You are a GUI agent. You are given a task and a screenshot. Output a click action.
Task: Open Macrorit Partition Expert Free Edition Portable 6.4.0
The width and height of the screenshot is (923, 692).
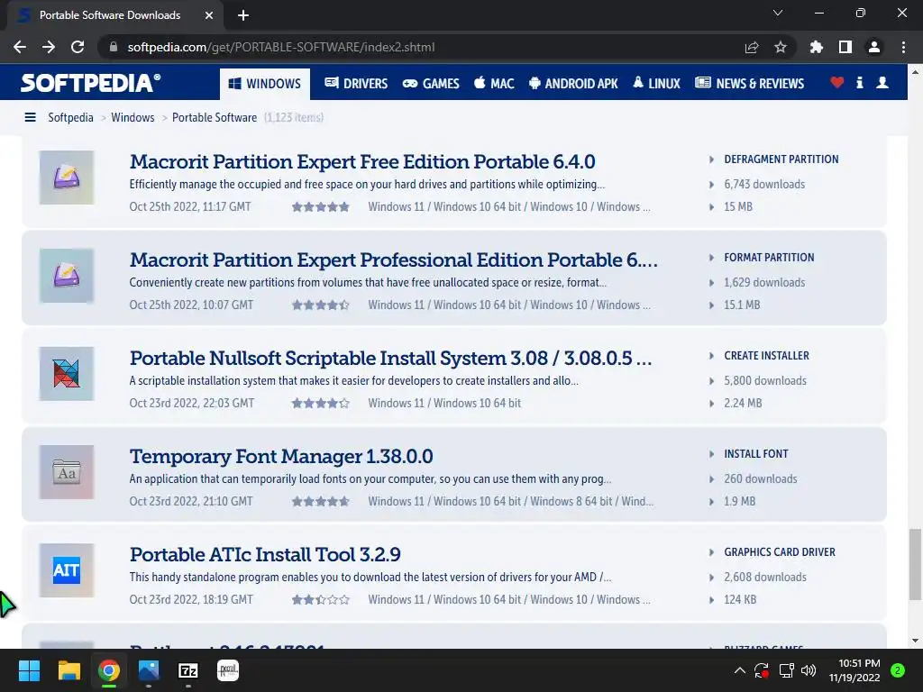[x=362, y=162]
